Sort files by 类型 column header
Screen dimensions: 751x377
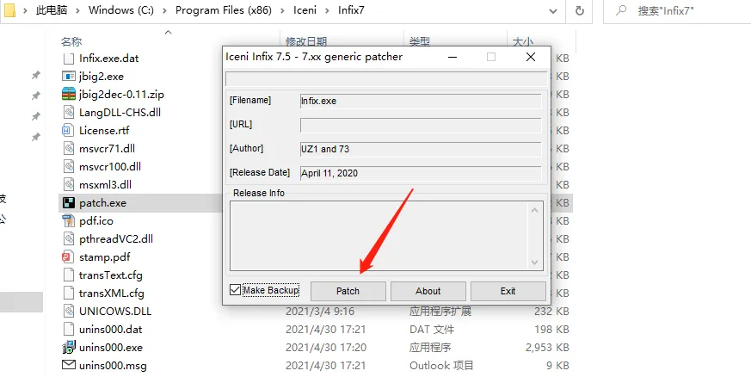pos(420,42)
